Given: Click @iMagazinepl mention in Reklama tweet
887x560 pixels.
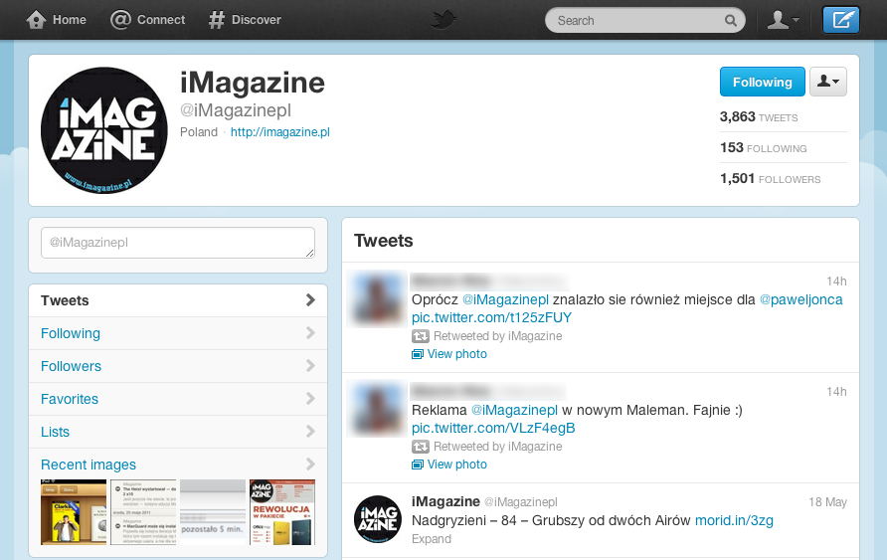Looking at the screenshot, I should click(x=514, y=410).
